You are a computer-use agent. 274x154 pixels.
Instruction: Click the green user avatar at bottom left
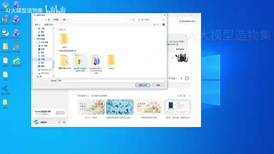36,122
